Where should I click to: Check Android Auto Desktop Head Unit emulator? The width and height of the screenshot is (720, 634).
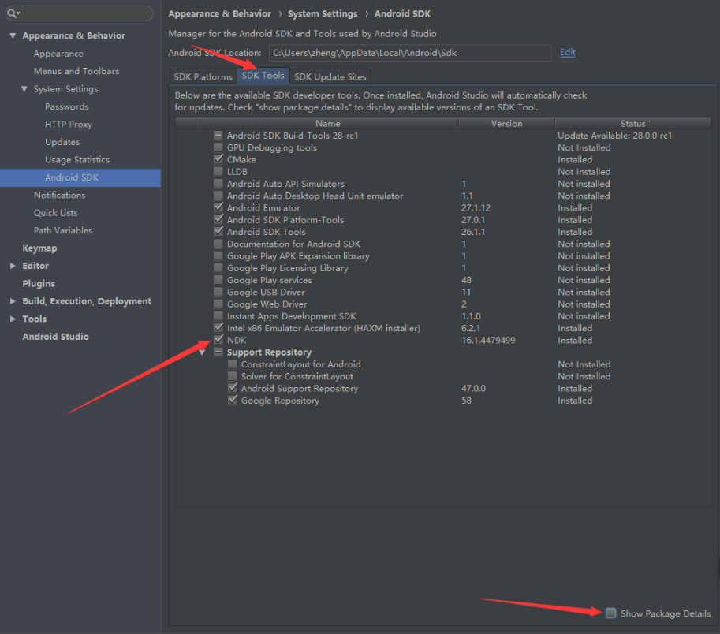pos(218,196)
